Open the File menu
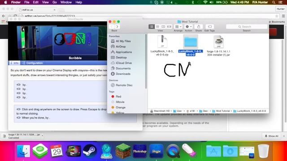 click(x=27, y=2)
